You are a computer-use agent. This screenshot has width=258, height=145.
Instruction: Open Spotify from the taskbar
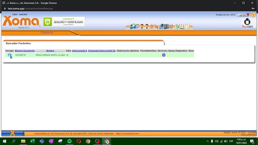69,141
